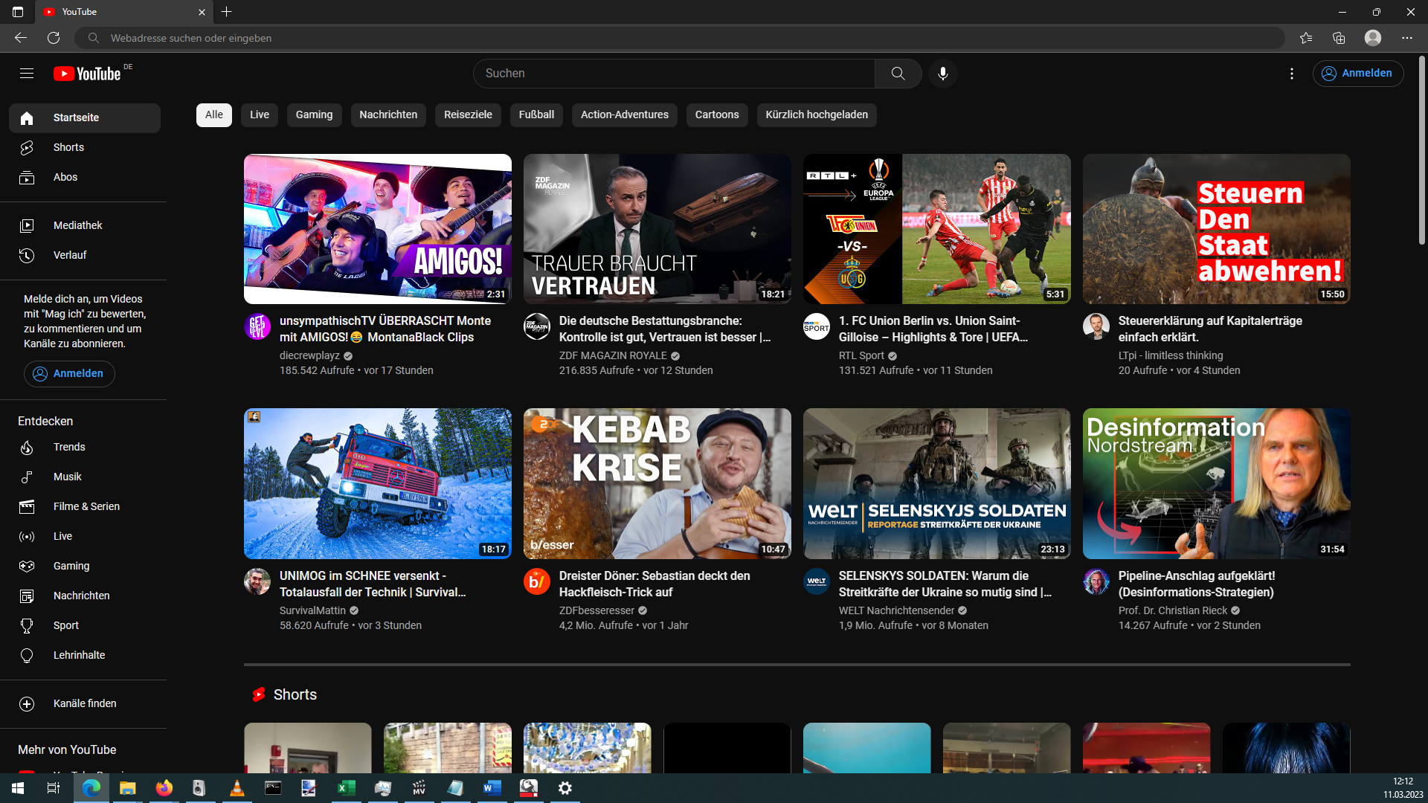Open Firefox from the Windows taskbar

coord(164,788)
